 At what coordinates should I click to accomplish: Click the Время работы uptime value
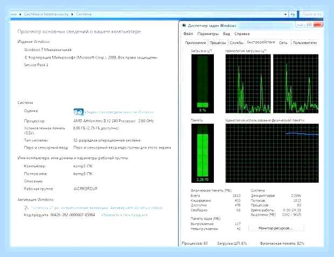tap(292, 210)
